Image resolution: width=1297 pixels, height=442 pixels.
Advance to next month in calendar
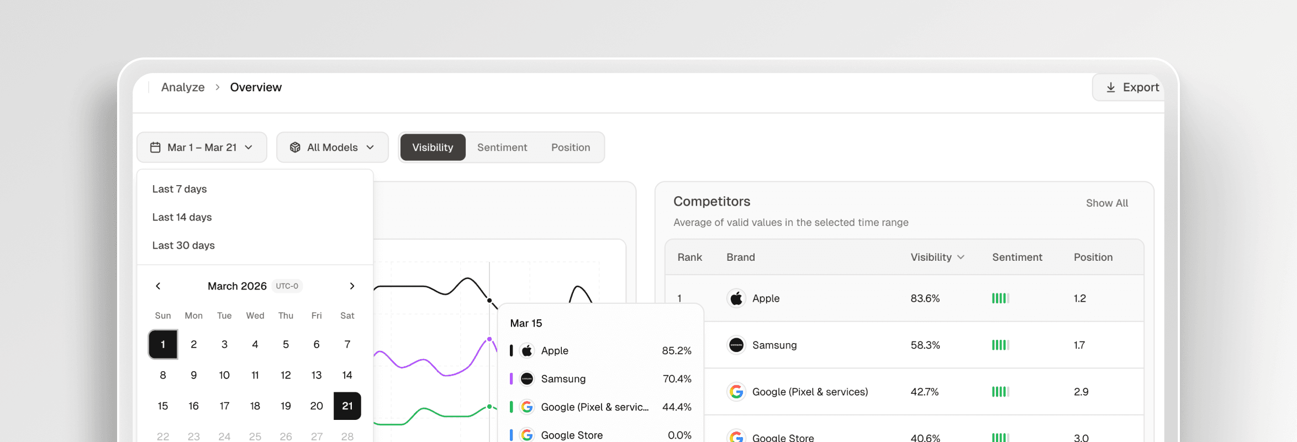[352, 286]
